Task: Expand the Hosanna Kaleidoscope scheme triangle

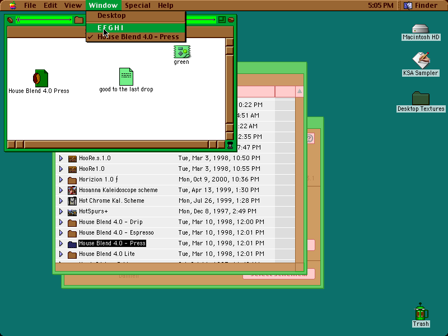Action: pos(61,190)
